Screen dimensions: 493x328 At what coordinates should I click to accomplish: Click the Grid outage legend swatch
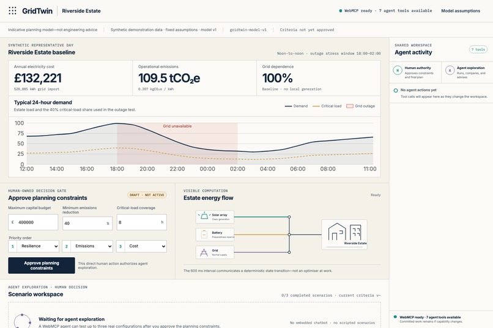350,106
